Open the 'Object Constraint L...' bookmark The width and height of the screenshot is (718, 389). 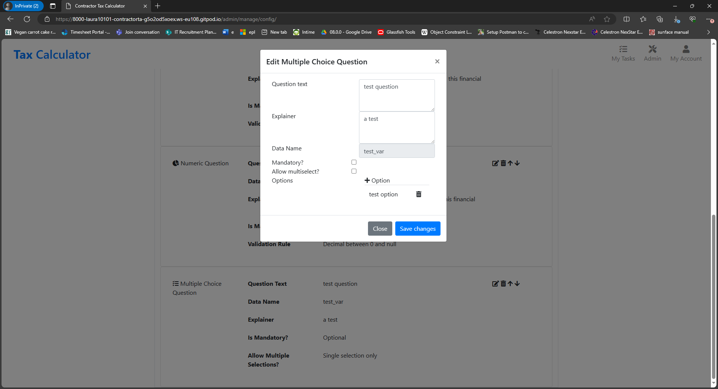[x=447, y=32]
